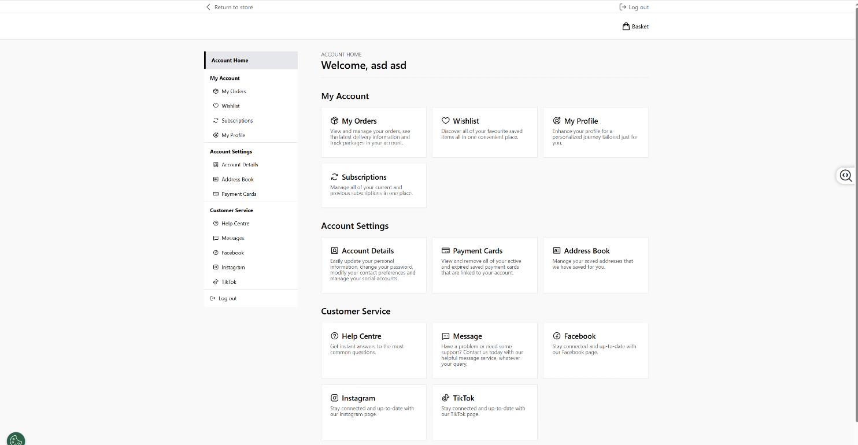
Task: Open the Message support card
Action: (x=485, y=350)
